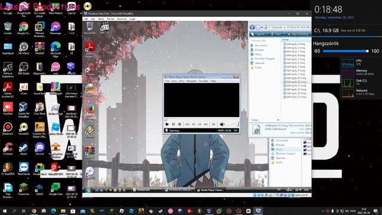Open AnyDesk desktop shortcut

pyautogui.click(x=8, y=109)
